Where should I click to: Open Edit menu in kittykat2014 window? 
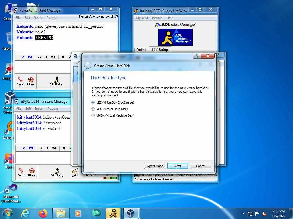point(28,109)
